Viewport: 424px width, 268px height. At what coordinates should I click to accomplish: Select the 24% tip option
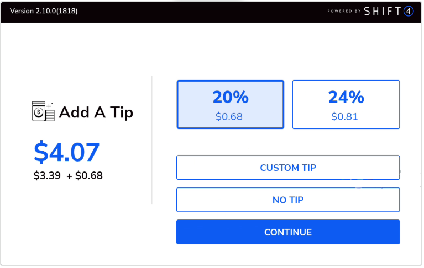346,105
